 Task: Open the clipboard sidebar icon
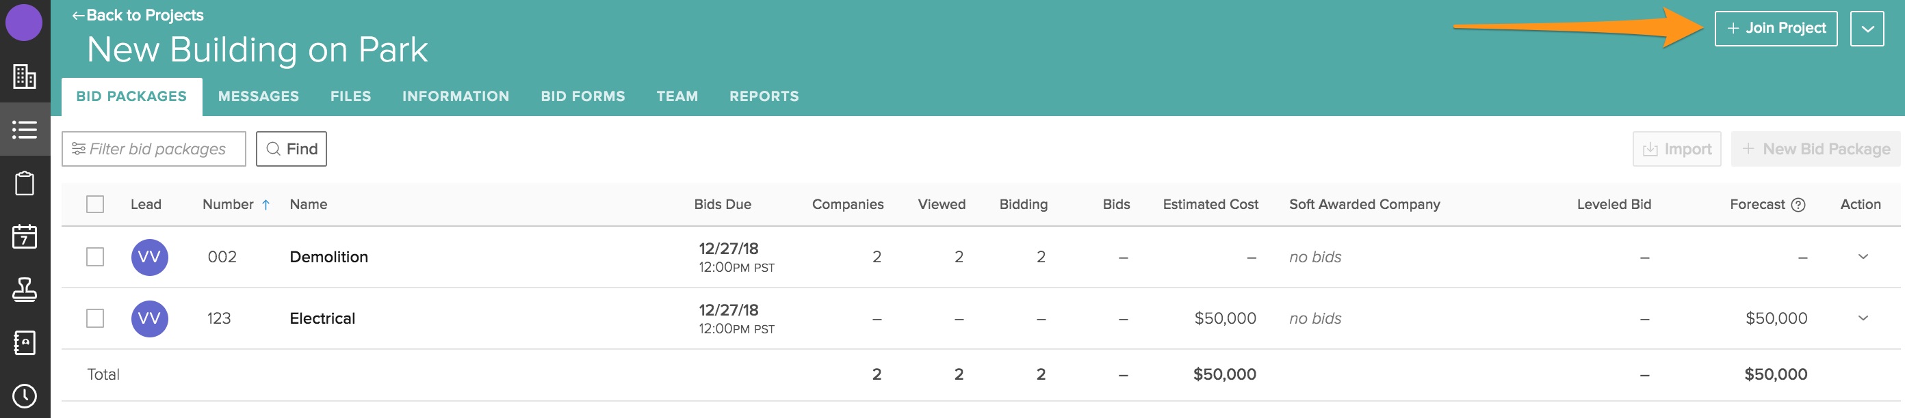[x=25, y=183]
